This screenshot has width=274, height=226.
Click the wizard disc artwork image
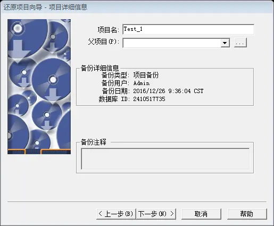[x=39, y=87]
